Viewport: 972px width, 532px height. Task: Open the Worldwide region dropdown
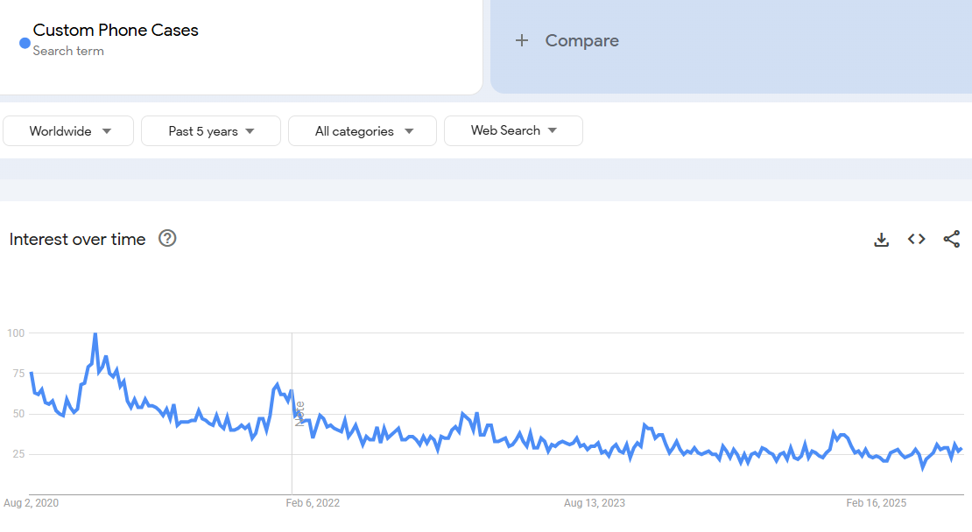point(69,131)
